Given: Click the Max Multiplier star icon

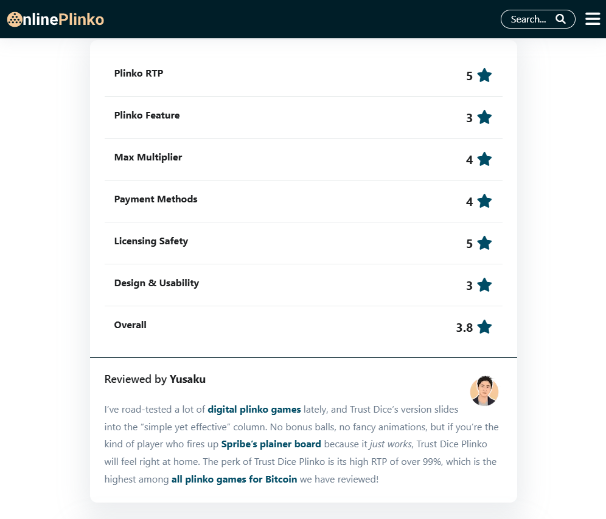Looking at the screenshot, I should pyautogui.click(x=484, y=159).
